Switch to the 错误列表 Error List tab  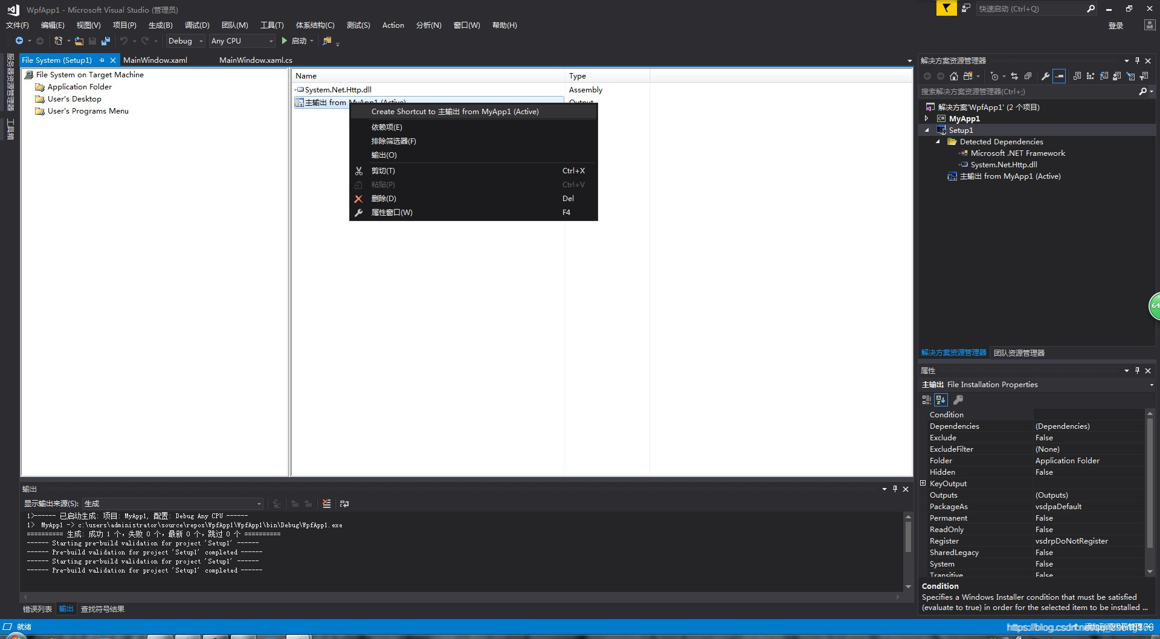pos(37,609)
